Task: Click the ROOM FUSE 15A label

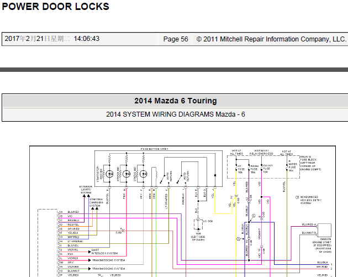Action: tap(254, 169)
